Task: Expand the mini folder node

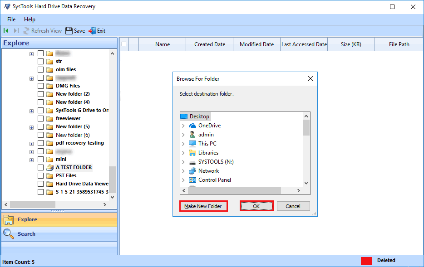Action: [x=32, y=160]
